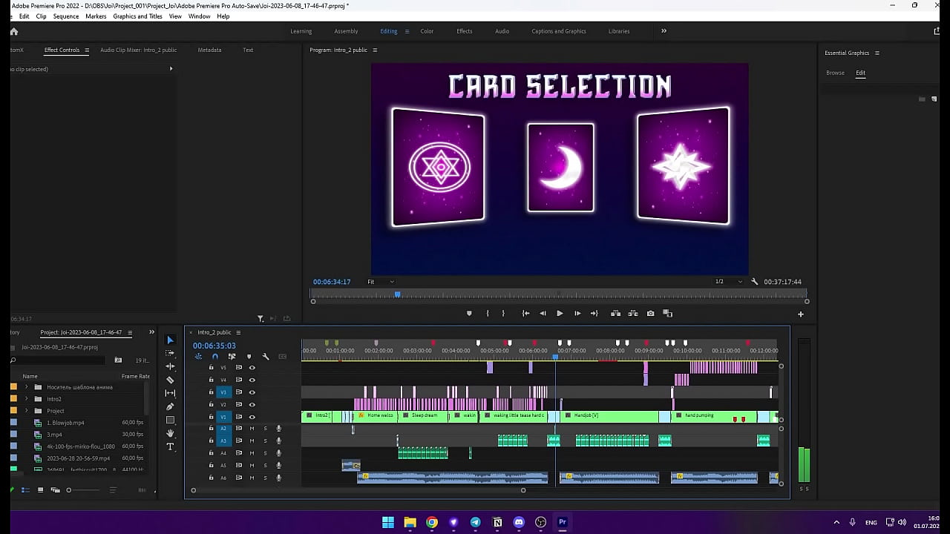This screenshot has height=534, width=950.
Task: Toggle snapping magnet in the timeline
Action: click(214, 357)
